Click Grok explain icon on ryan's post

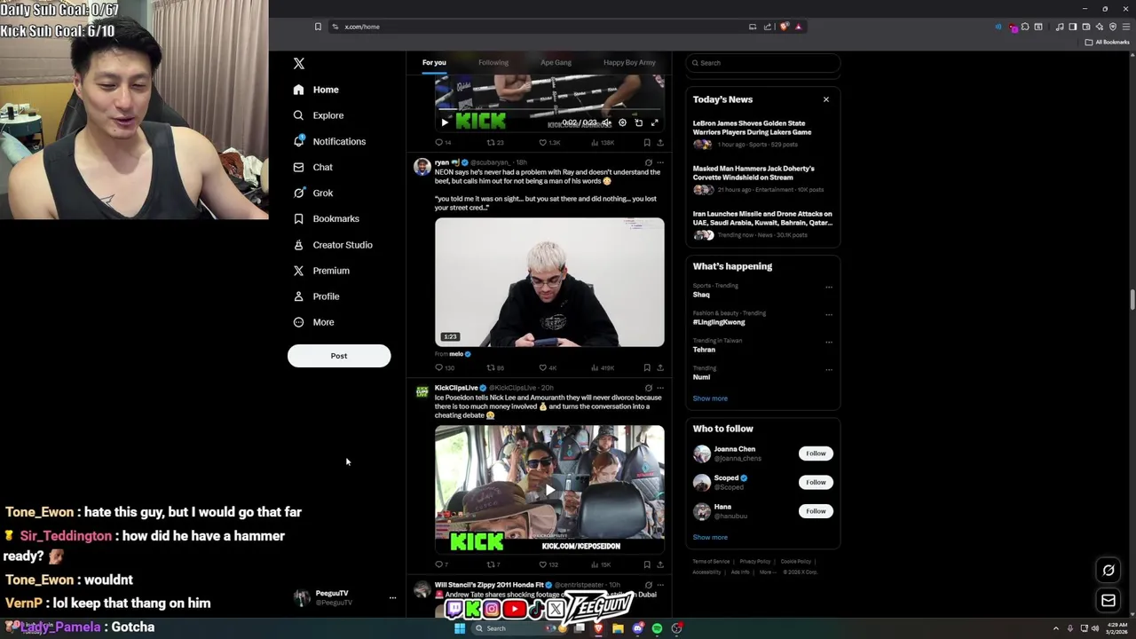pyautogui.click(x=648, y=162)
